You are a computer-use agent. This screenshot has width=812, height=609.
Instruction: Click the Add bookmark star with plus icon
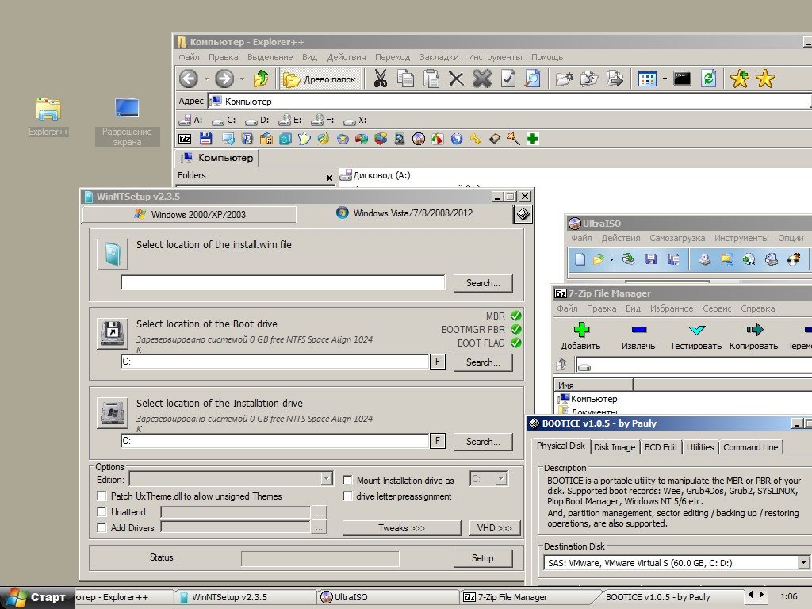[739, 79]
